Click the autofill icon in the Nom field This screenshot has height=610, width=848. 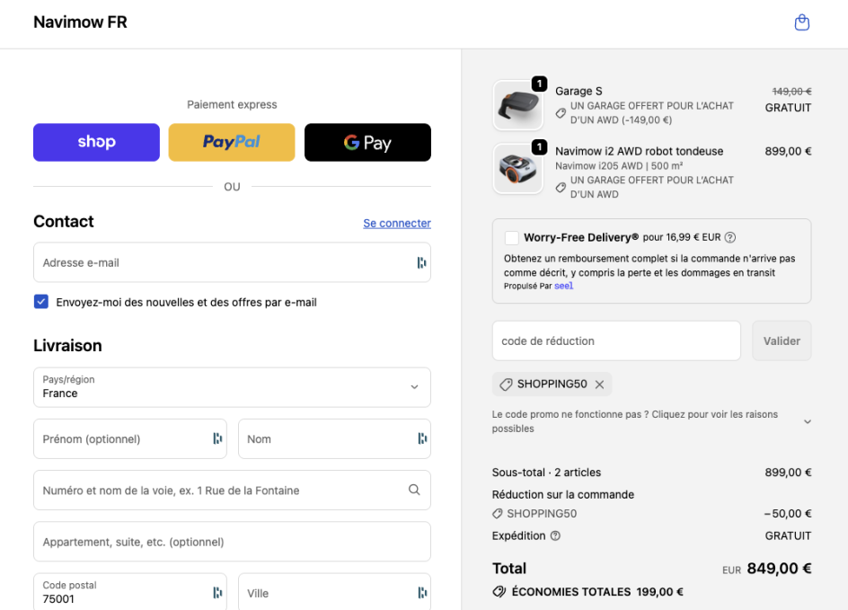422,438
